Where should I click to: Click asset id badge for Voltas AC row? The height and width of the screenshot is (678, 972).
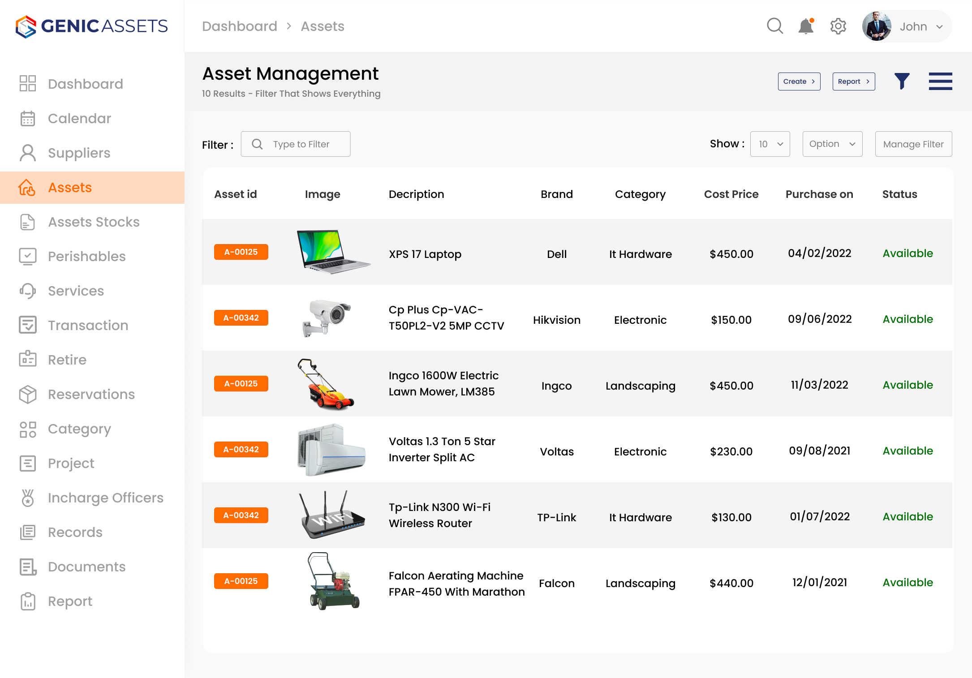[x=241, y=449]
